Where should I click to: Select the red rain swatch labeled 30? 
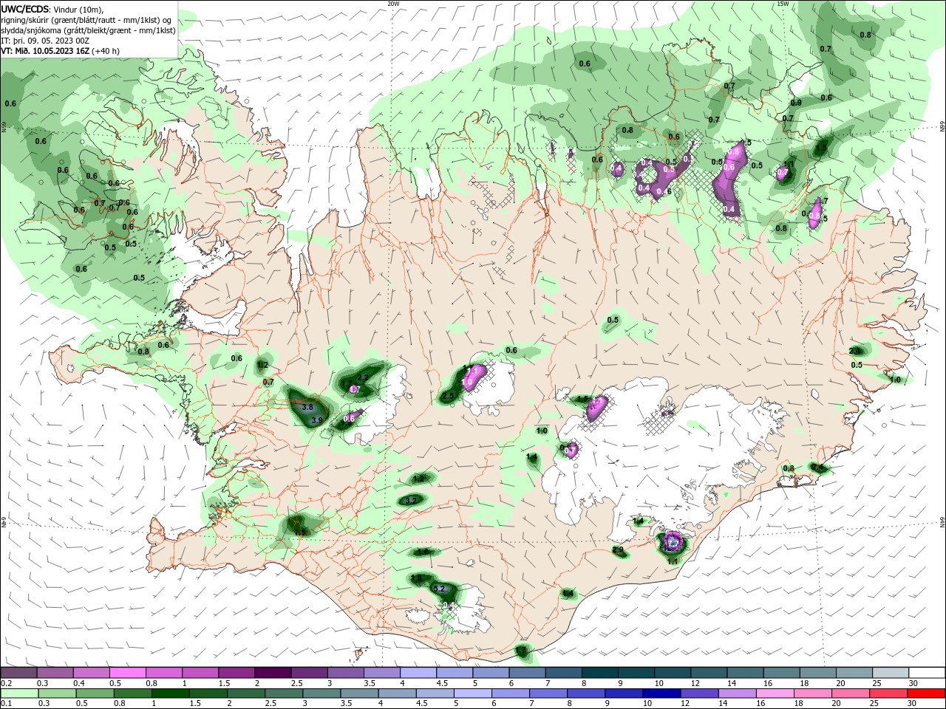click(927, 693)
